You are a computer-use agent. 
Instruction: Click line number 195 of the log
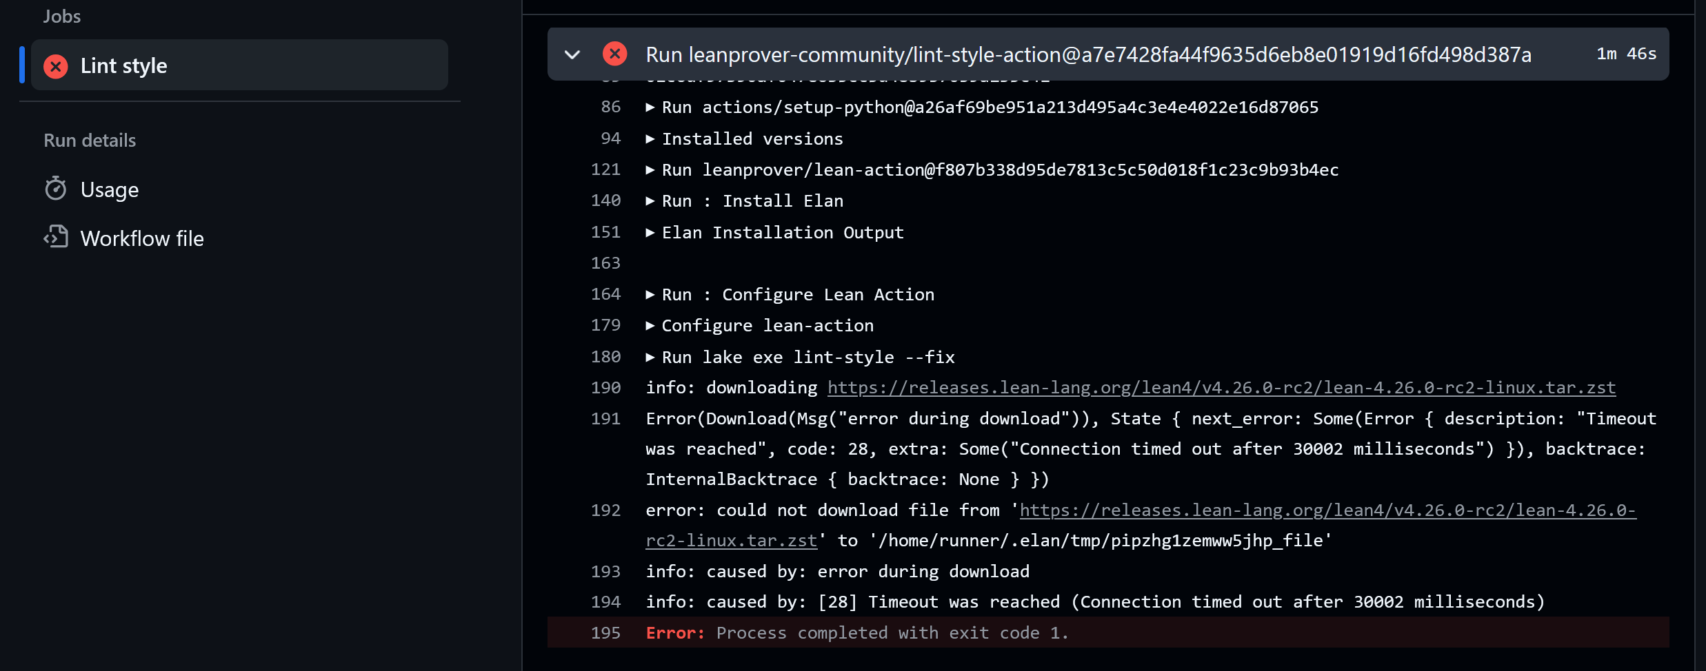(x=605, y=633)
